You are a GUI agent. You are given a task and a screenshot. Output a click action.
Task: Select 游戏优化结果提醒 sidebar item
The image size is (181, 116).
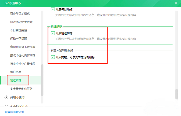[x=21, y=22]
